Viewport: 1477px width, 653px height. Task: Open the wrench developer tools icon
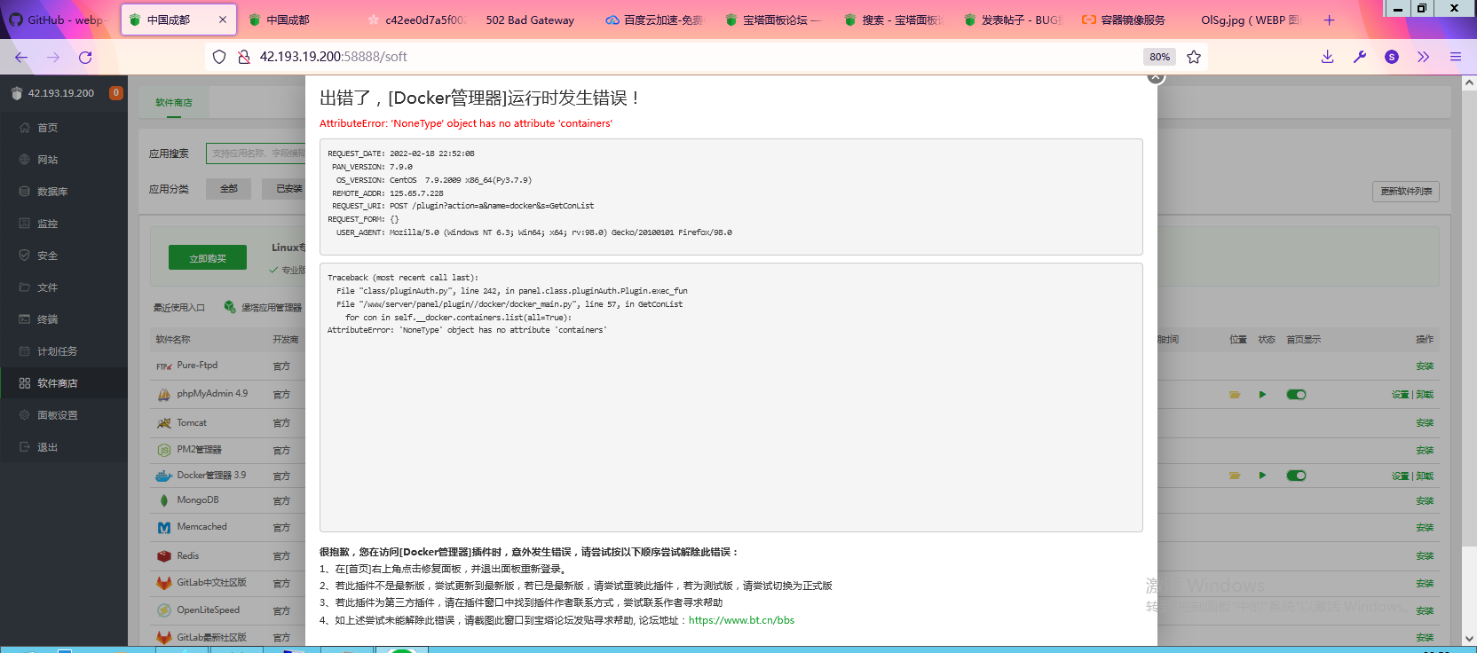click(1360, 57)
